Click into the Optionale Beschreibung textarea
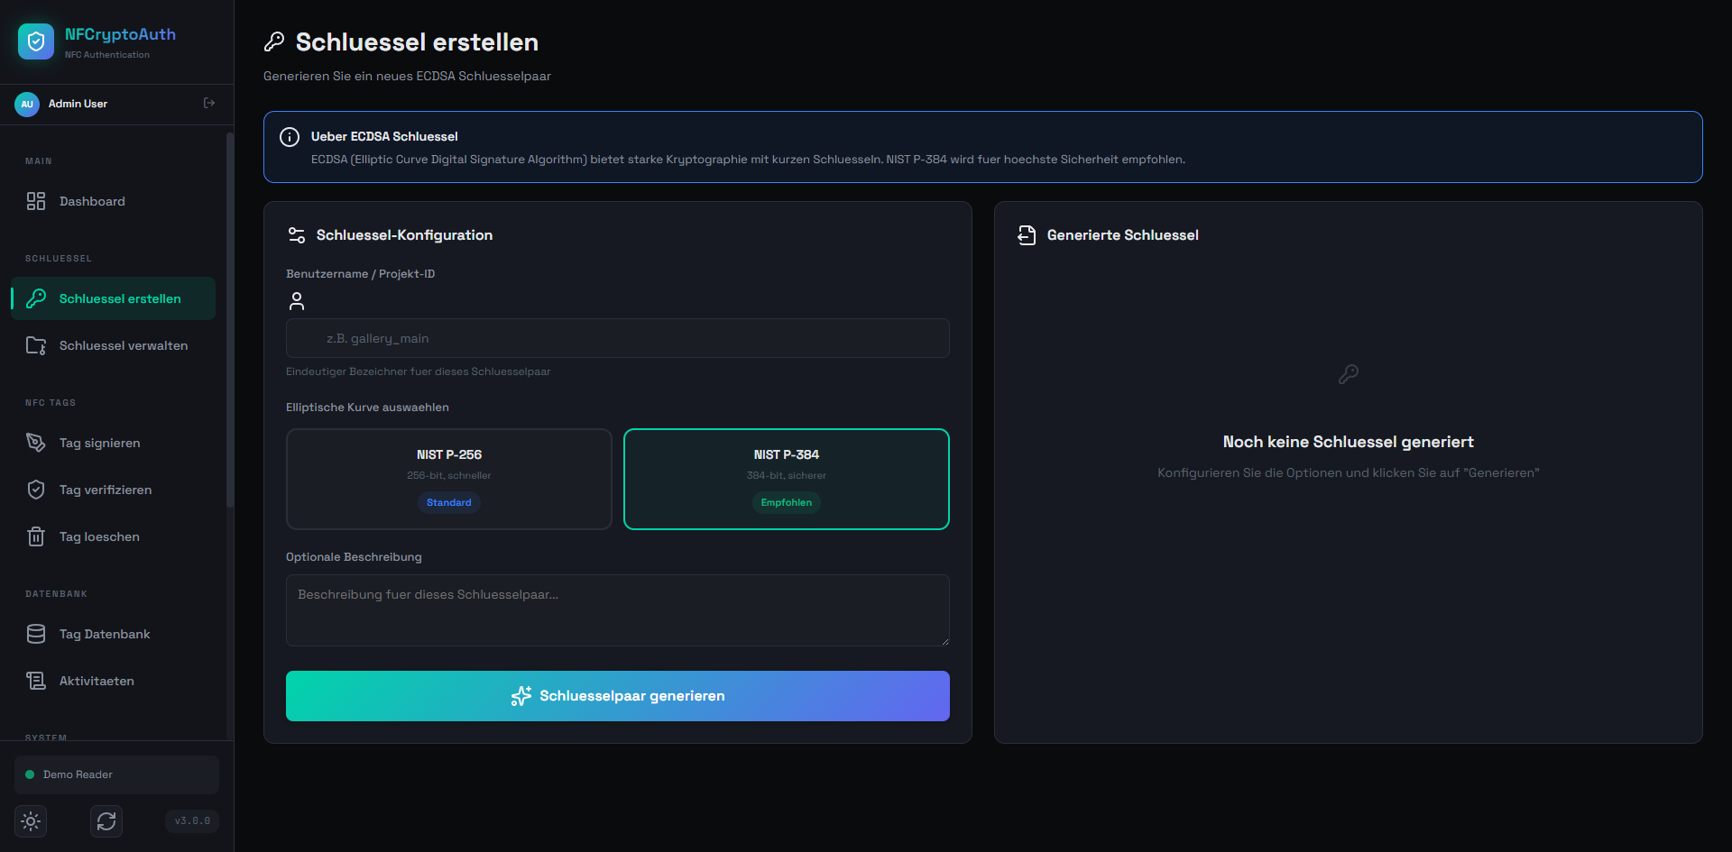Screen dimensions: 1732x852 pos(617,610)
